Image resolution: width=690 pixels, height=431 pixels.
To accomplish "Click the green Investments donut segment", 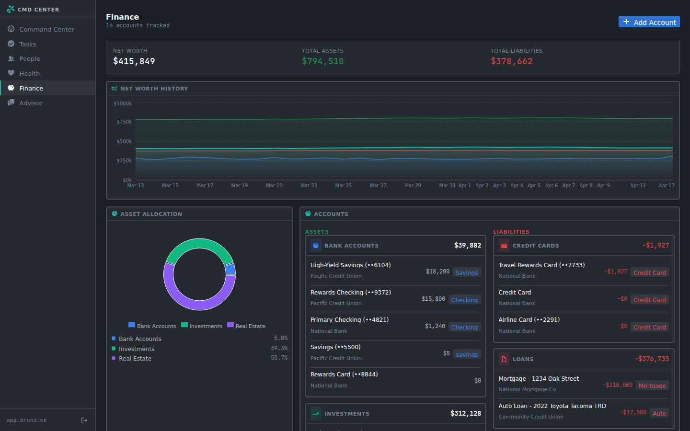I will [199, 243].
